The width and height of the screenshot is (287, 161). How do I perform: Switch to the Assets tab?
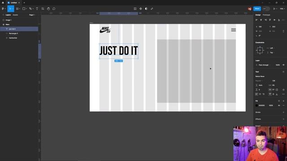(15, 15)
